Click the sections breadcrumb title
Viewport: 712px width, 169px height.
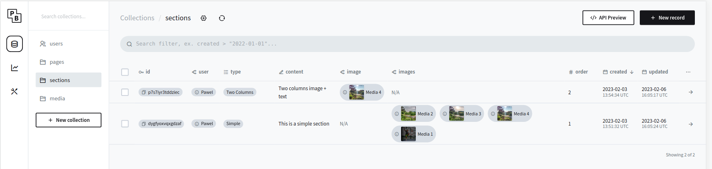click(x=178, y=18)
